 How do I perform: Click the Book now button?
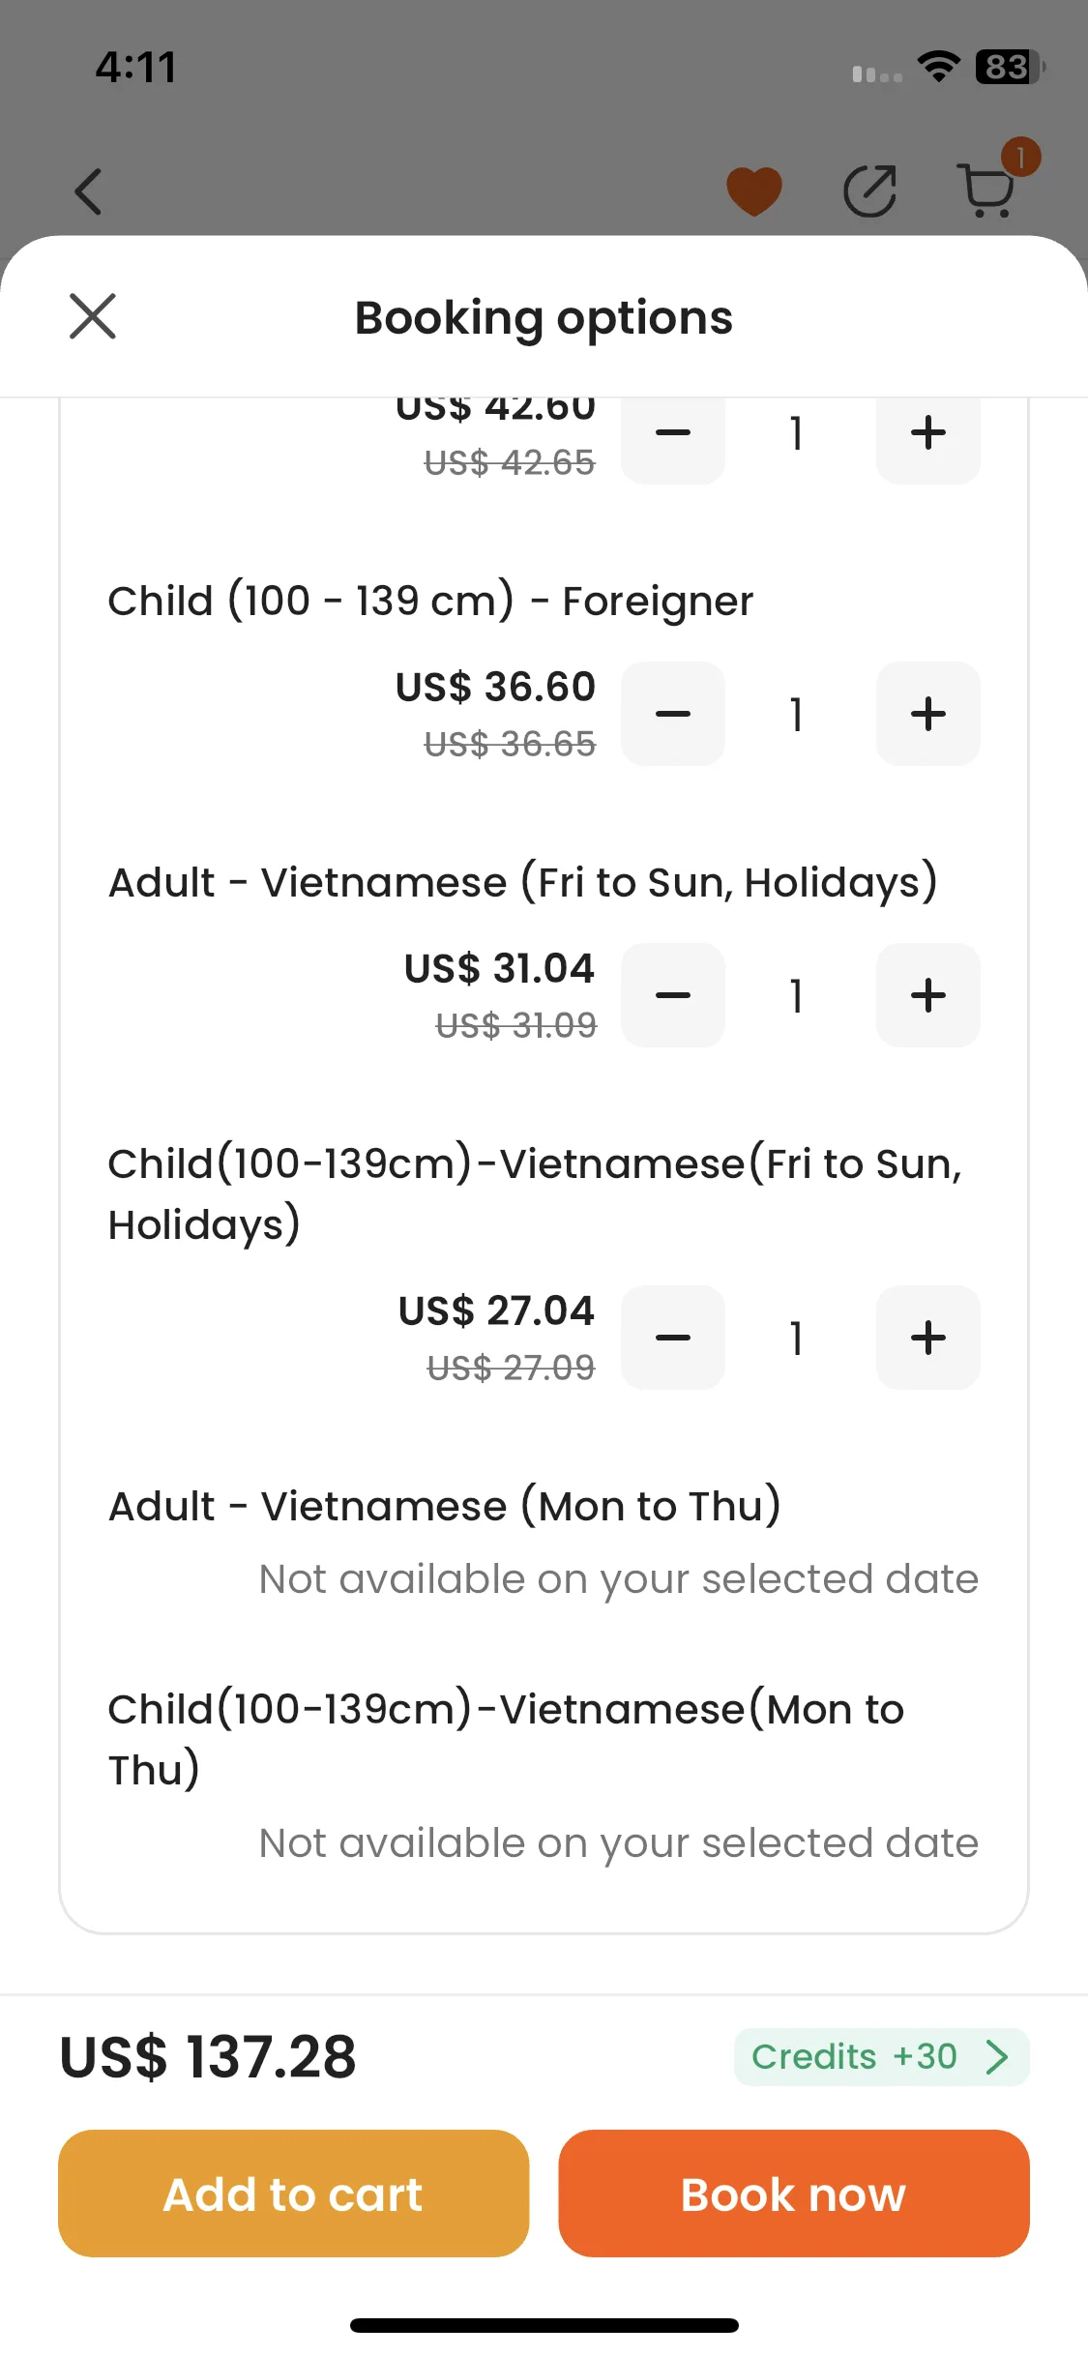794,2194
